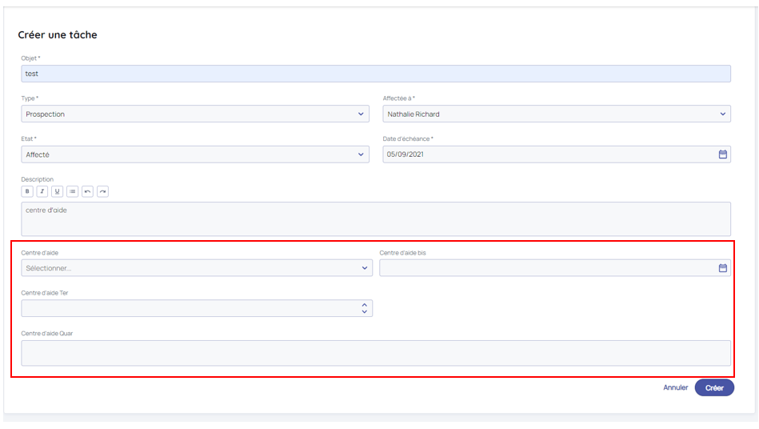Image resolution: width=759 pixels, height=429 pixels.
Task: Open the Affectée à dropdown
Action: (722, 114)
